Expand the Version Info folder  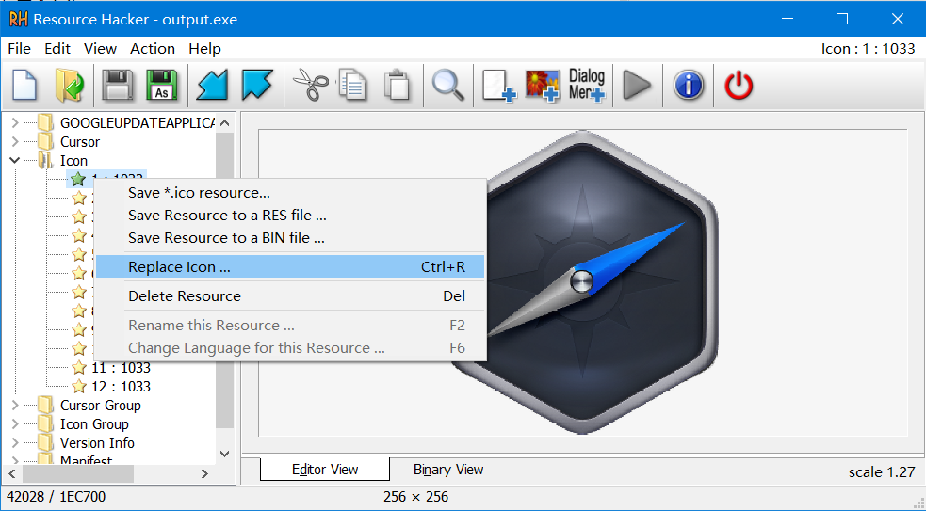[15, 443]
